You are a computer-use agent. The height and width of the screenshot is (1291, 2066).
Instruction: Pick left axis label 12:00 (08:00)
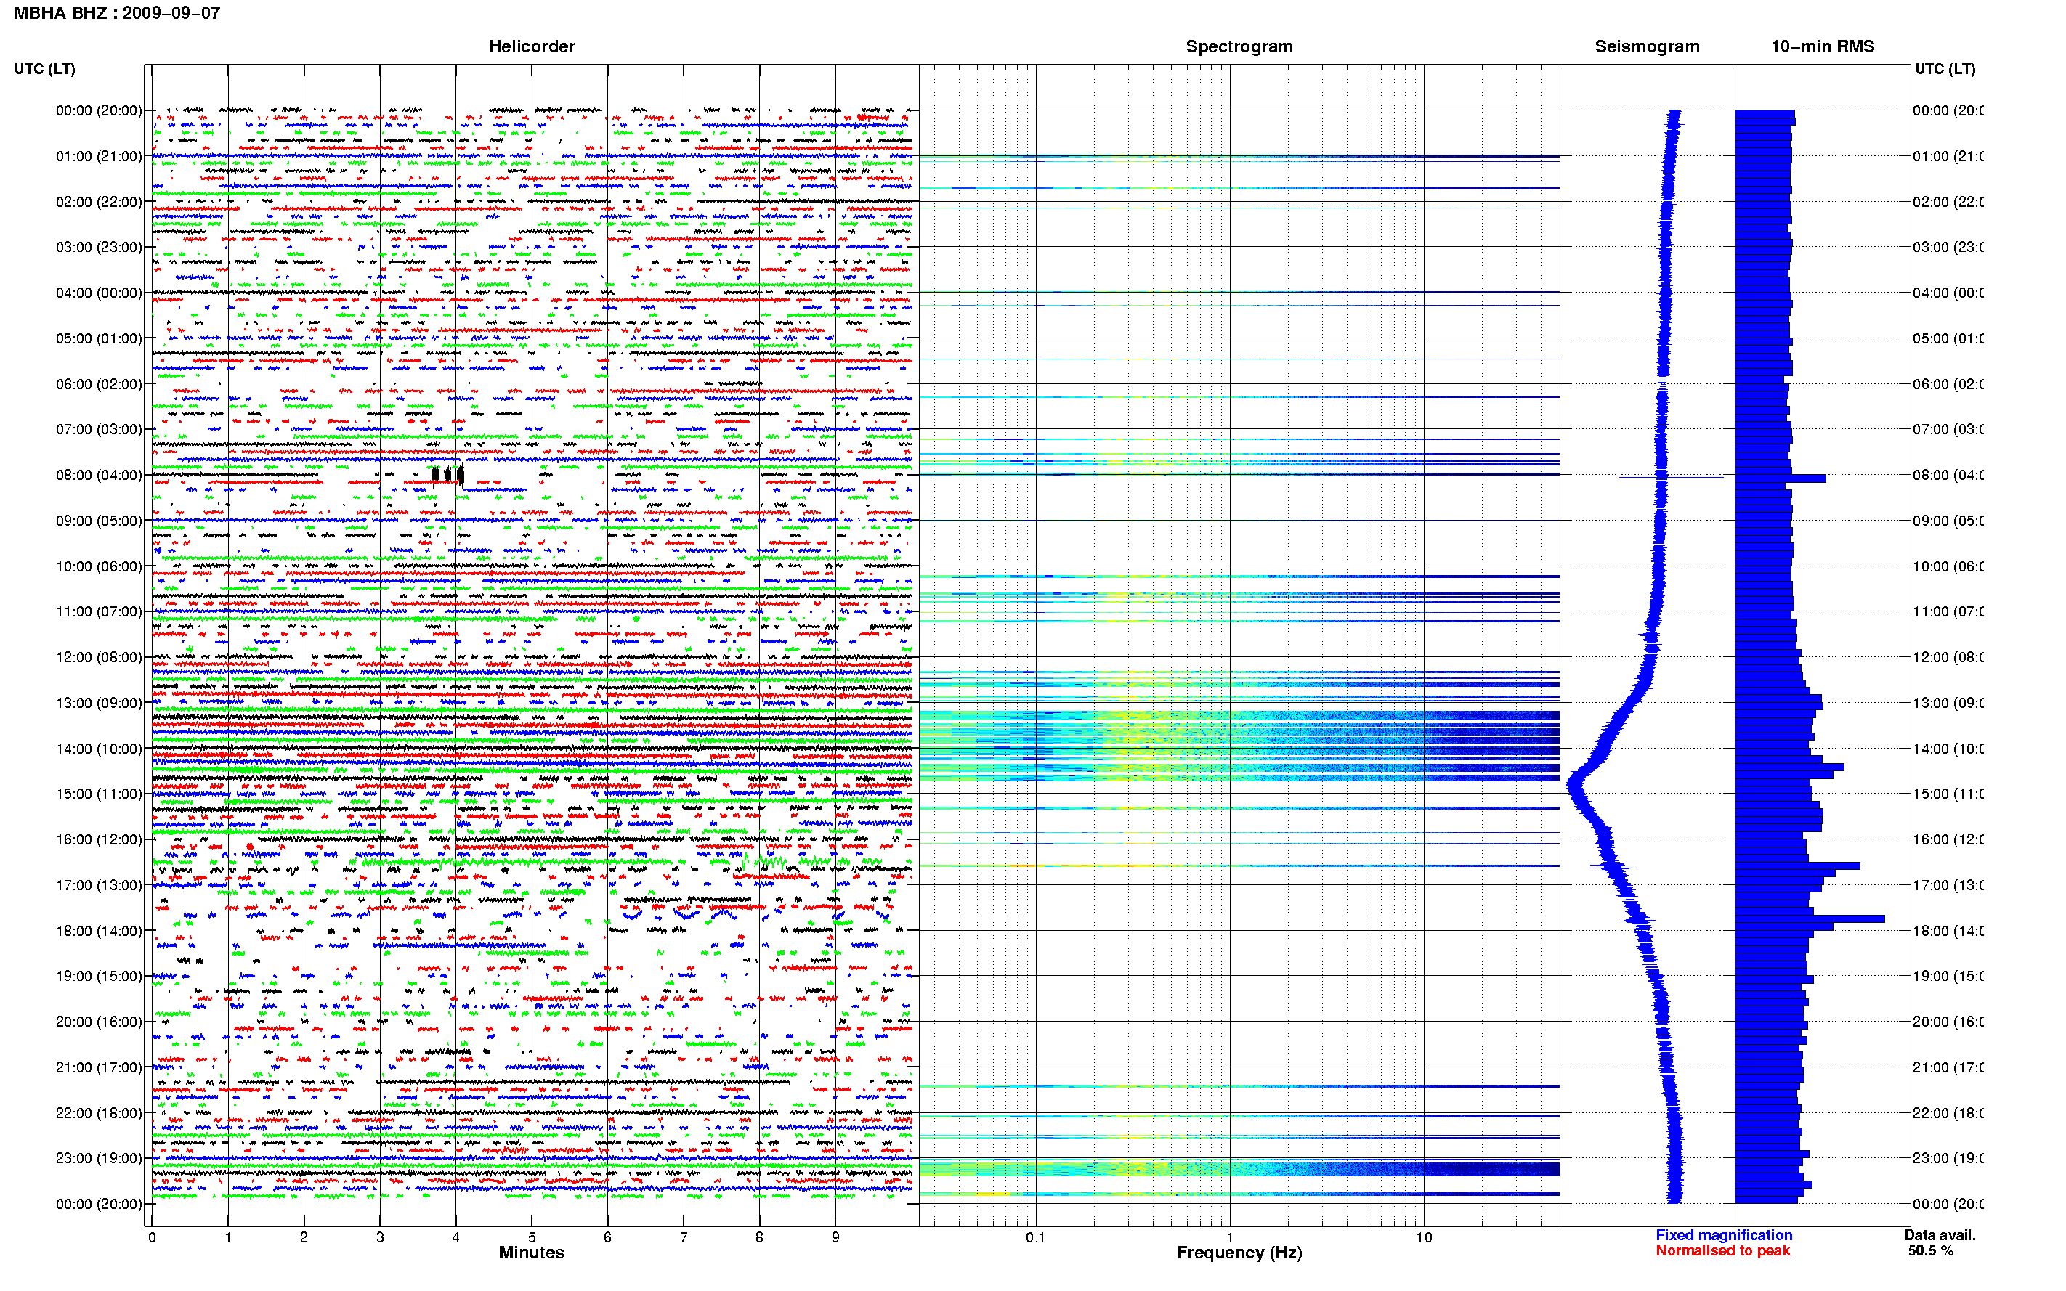[x=99, y=657]
